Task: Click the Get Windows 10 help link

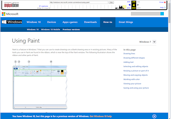Action: click(100, 116)
